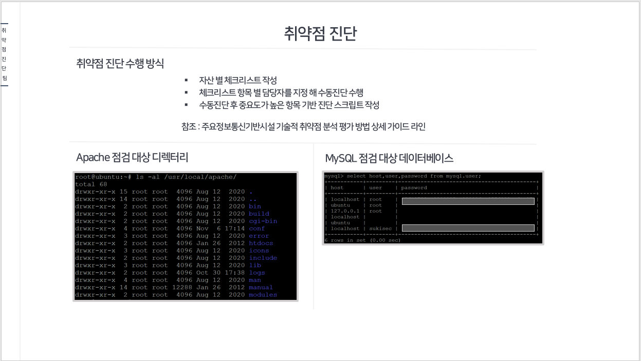The width and height of the screenshot is (641, 361).
Task: Click the redacted password box in root localhost row
Action: click(468, 201)
